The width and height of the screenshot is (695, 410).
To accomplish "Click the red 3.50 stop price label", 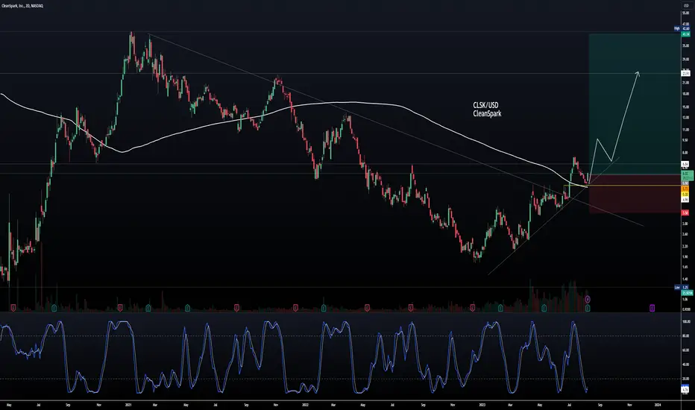I will 685,212.
